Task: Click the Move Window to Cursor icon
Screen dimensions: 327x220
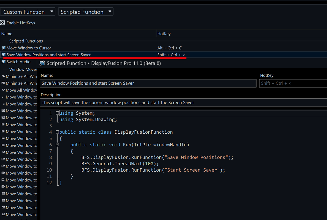Action: pos(4,48)
